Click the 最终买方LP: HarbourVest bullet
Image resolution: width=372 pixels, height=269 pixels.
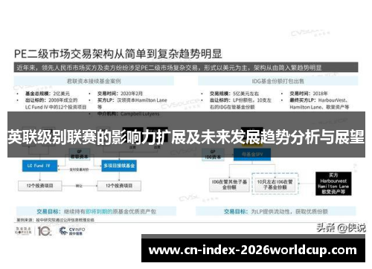(x=319, y=103)
